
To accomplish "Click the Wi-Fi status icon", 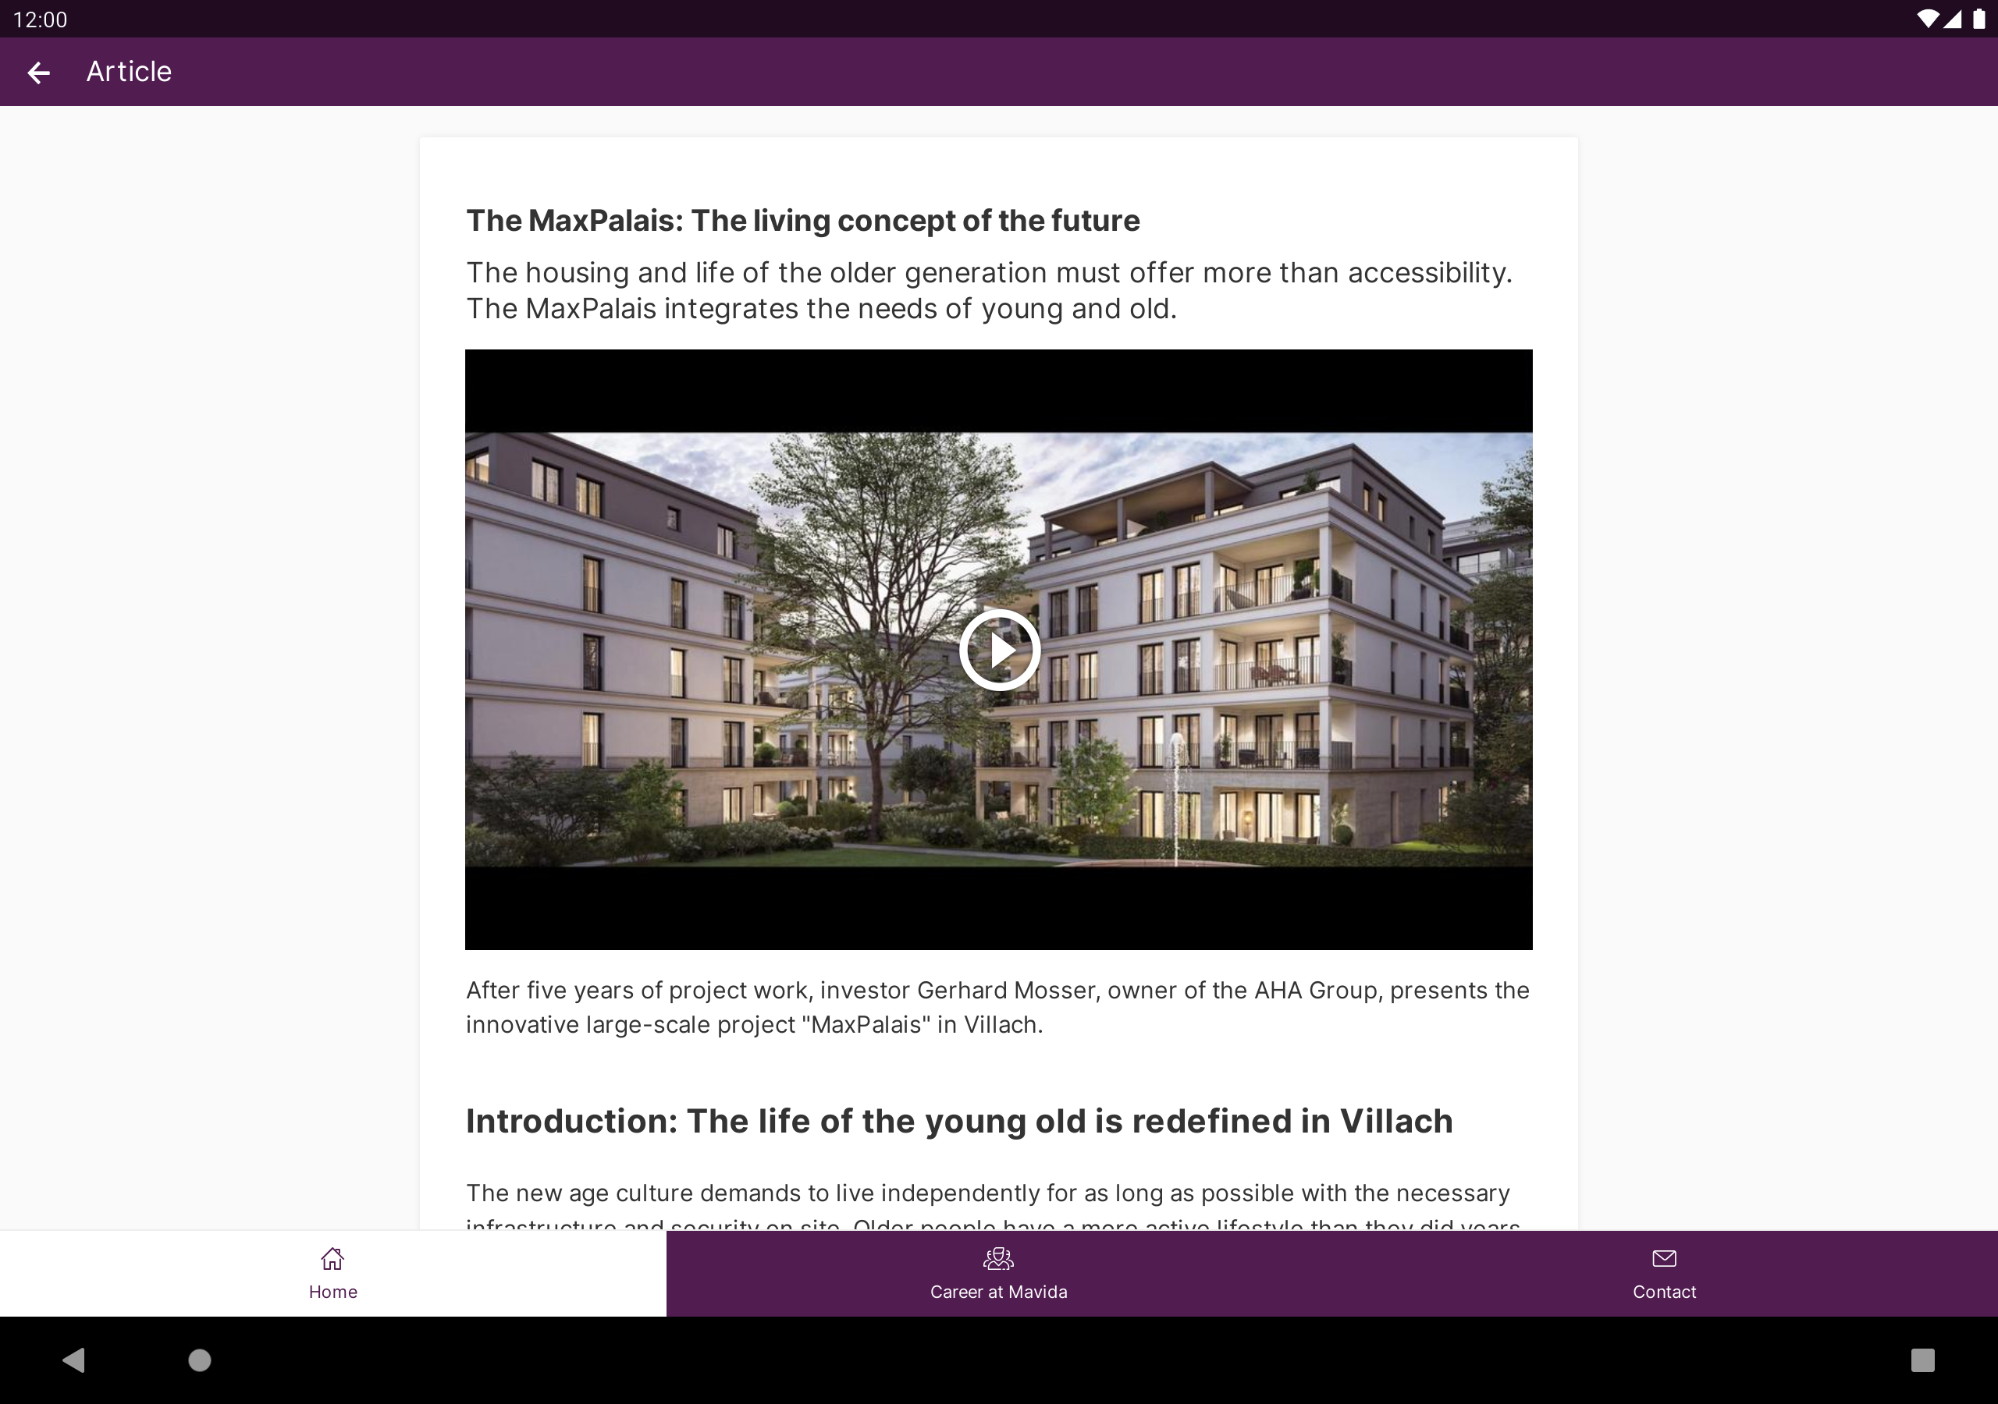I will click(x=1928, y=19).
